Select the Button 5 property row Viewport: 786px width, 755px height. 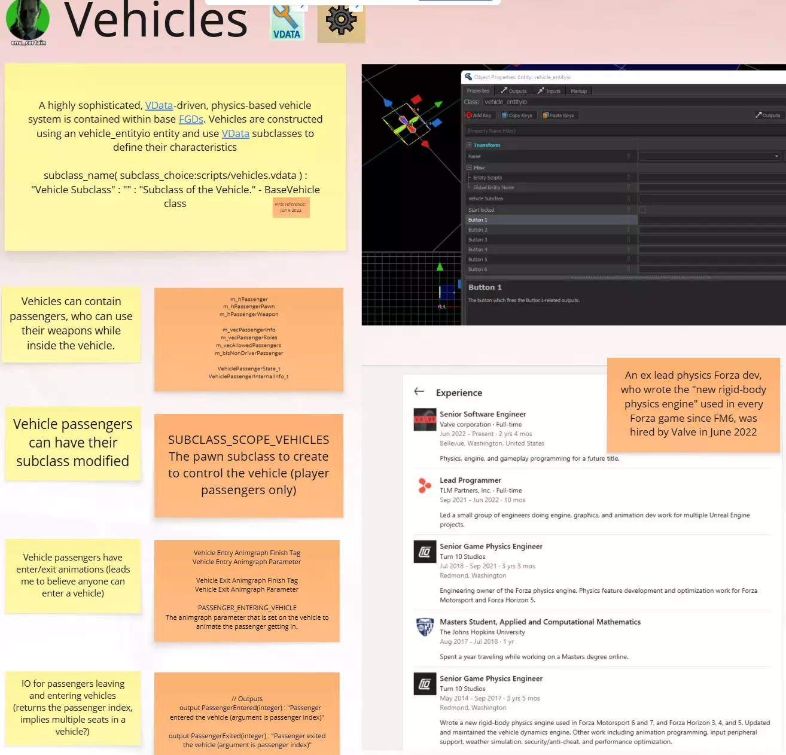click(552, 260)
